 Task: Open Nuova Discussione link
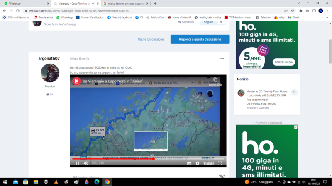(151, 39)
